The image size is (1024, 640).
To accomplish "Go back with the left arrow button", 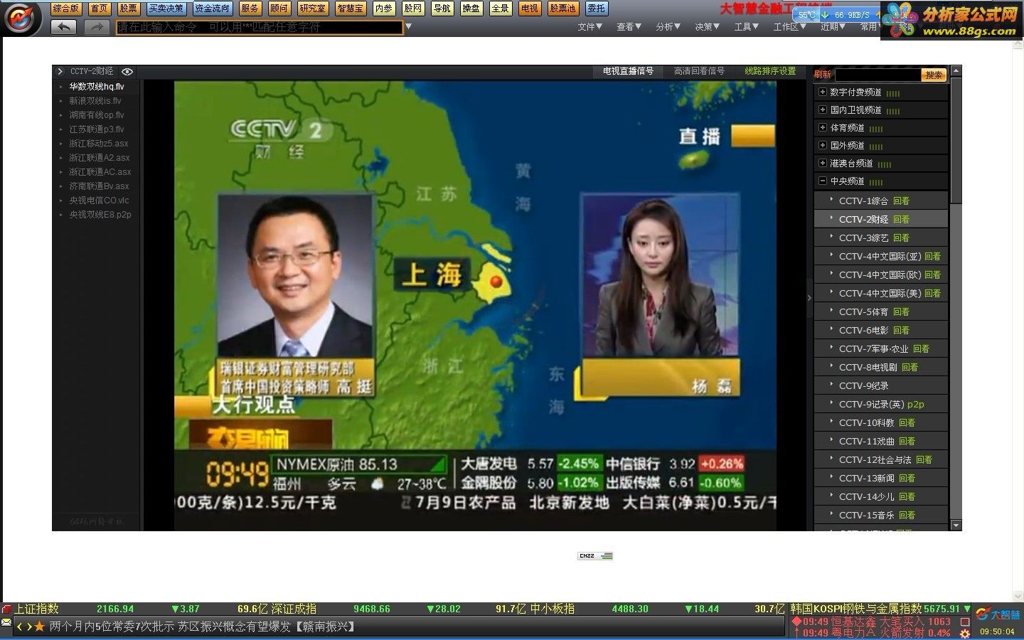I will coord(64,27).
